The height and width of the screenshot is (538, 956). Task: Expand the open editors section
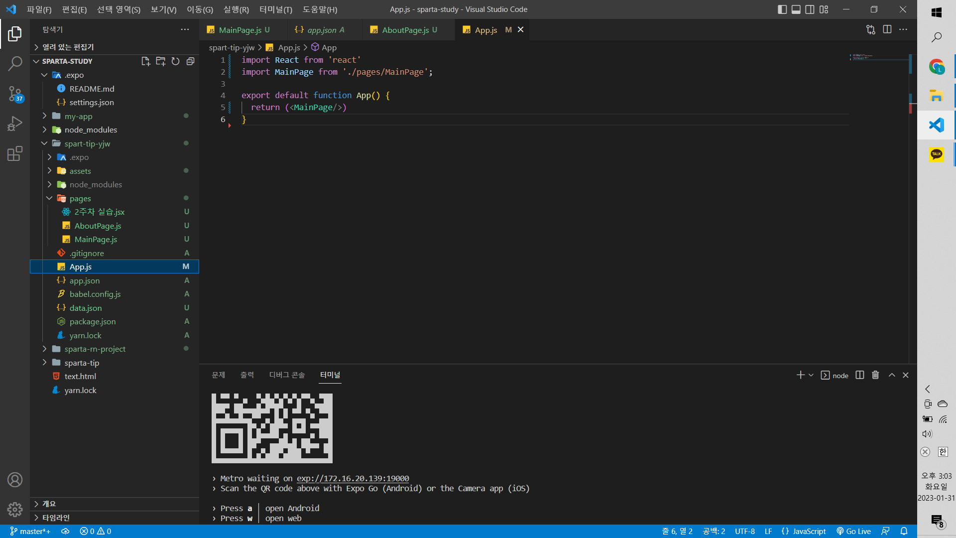115,47
